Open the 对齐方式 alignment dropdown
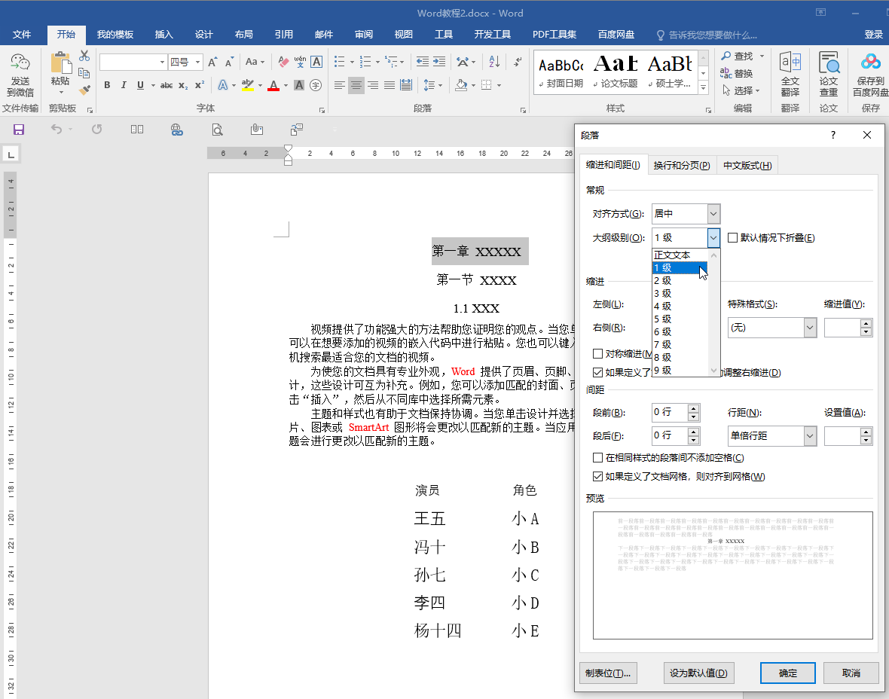The width and height of the screenshot is (889, 699). 713,214
